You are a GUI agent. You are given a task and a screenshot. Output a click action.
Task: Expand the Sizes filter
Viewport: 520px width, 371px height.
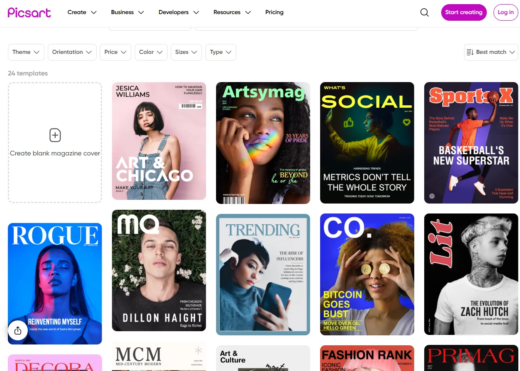click(186, 52)
